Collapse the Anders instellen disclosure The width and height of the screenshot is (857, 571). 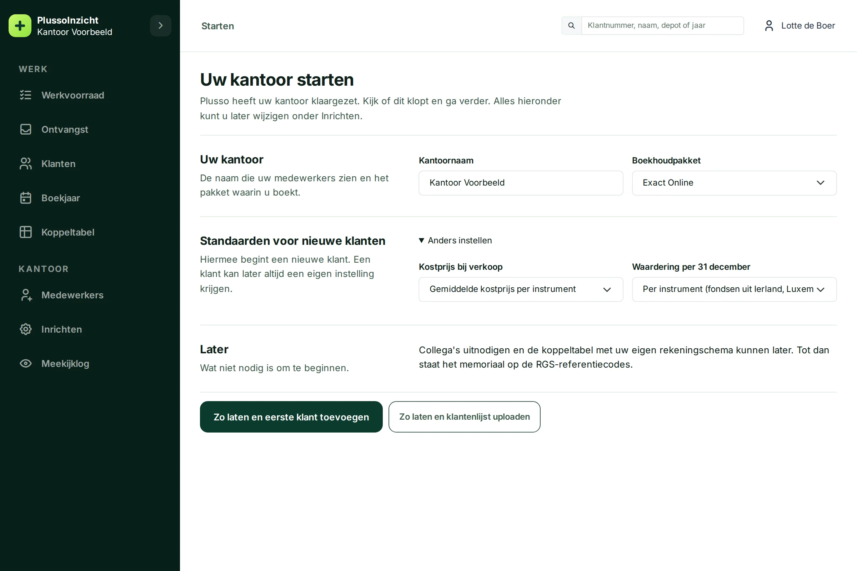click(456, 240)
